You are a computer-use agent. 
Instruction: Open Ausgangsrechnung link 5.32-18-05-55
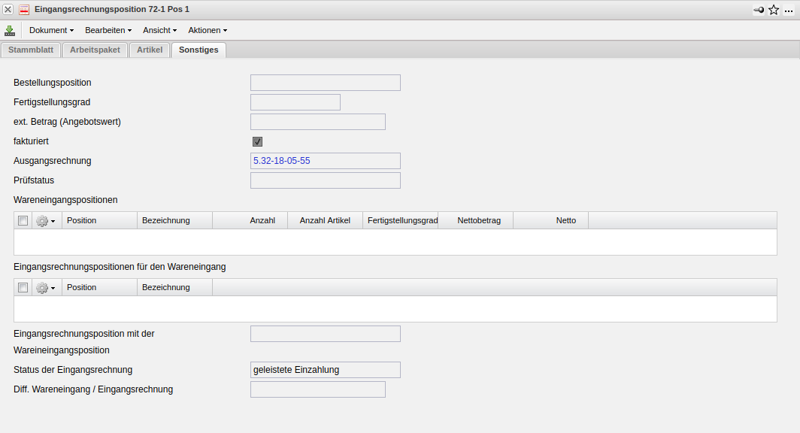pyautogui.click(x=282, y=161)
